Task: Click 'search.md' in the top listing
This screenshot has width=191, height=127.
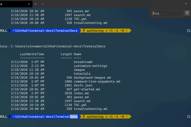Action: tap(82, 15)
